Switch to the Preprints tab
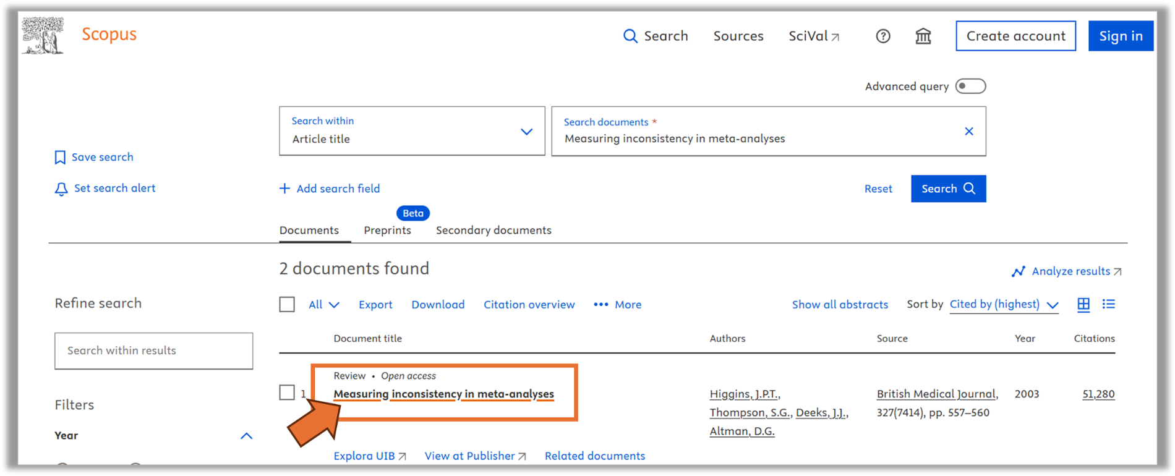 387,230
